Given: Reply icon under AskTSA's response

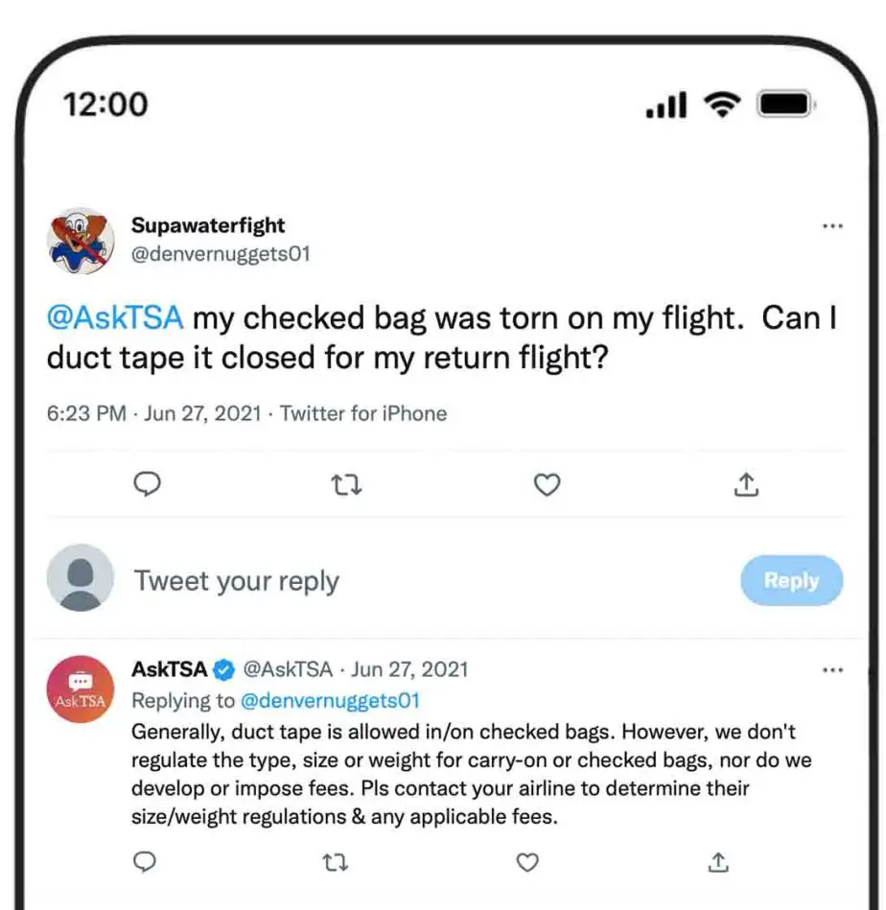Looking at the screenshot, I should [145, 862].
